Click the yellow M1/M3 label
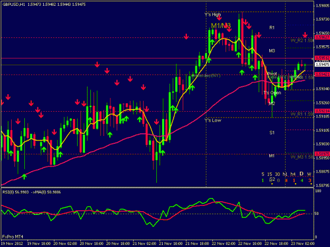 tap(221, 26)
